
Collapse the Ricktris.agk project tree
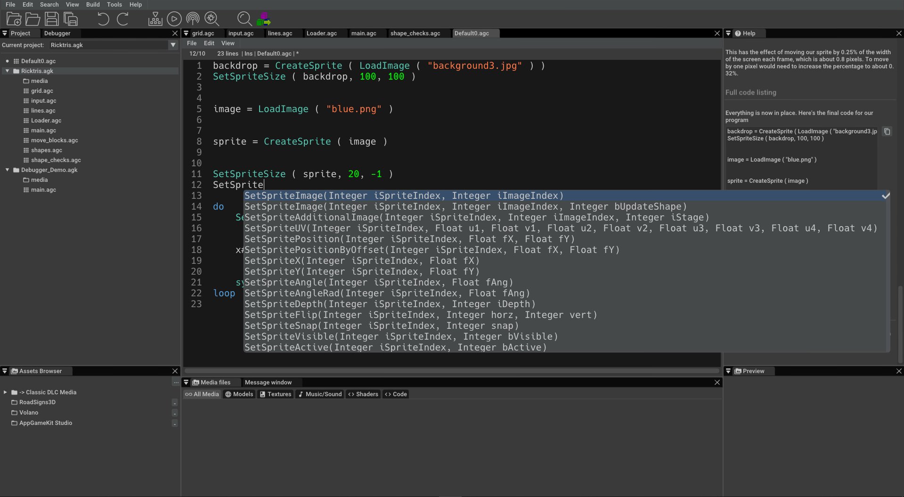tap(7, 71)
